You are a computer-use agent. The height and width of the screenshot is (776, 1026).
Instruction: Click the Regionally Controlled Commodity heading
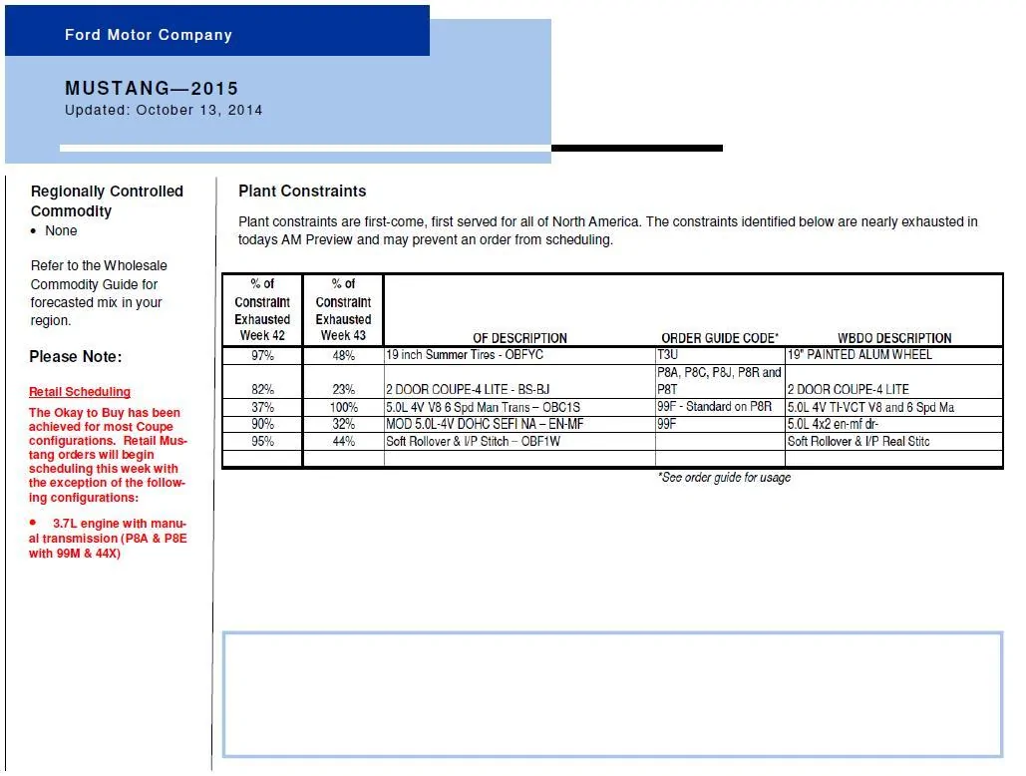107,200
